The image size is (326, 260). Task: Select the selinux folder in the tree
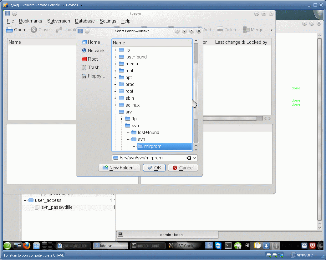132,105
